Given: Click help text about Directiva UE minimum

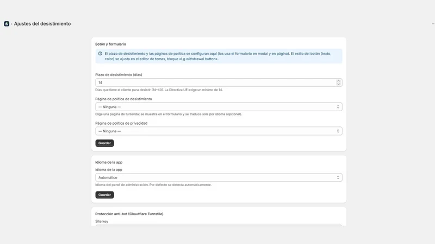Looking at the screenshot, I should point(159,90).
